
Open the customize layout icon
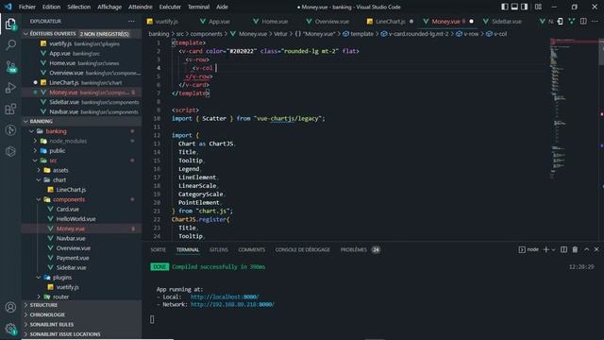coord(538,7)
